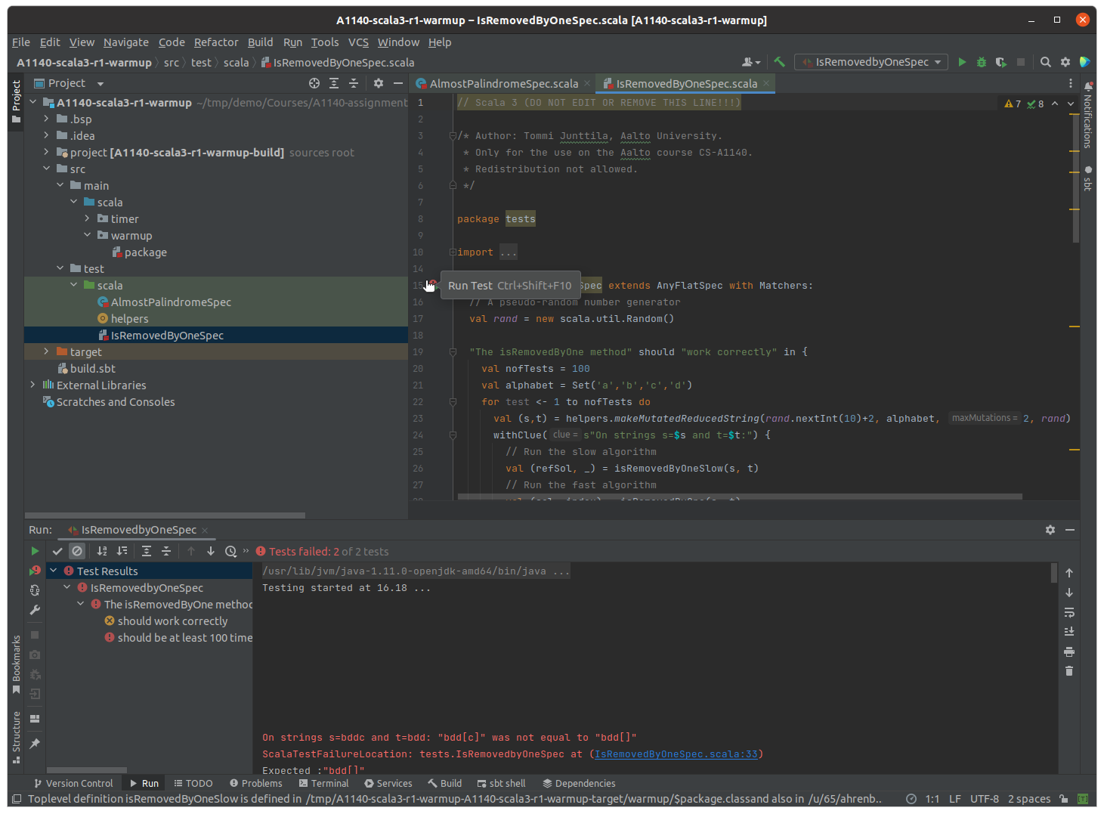Click the Build Project hammer icon

pyautogui.click(x=779, y=62)
